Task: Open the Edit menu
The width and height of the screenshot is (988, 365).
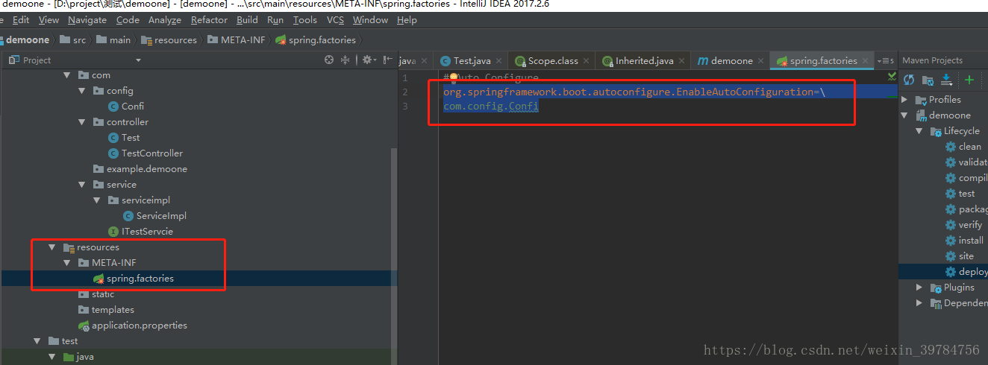Action: coord(21,20)
